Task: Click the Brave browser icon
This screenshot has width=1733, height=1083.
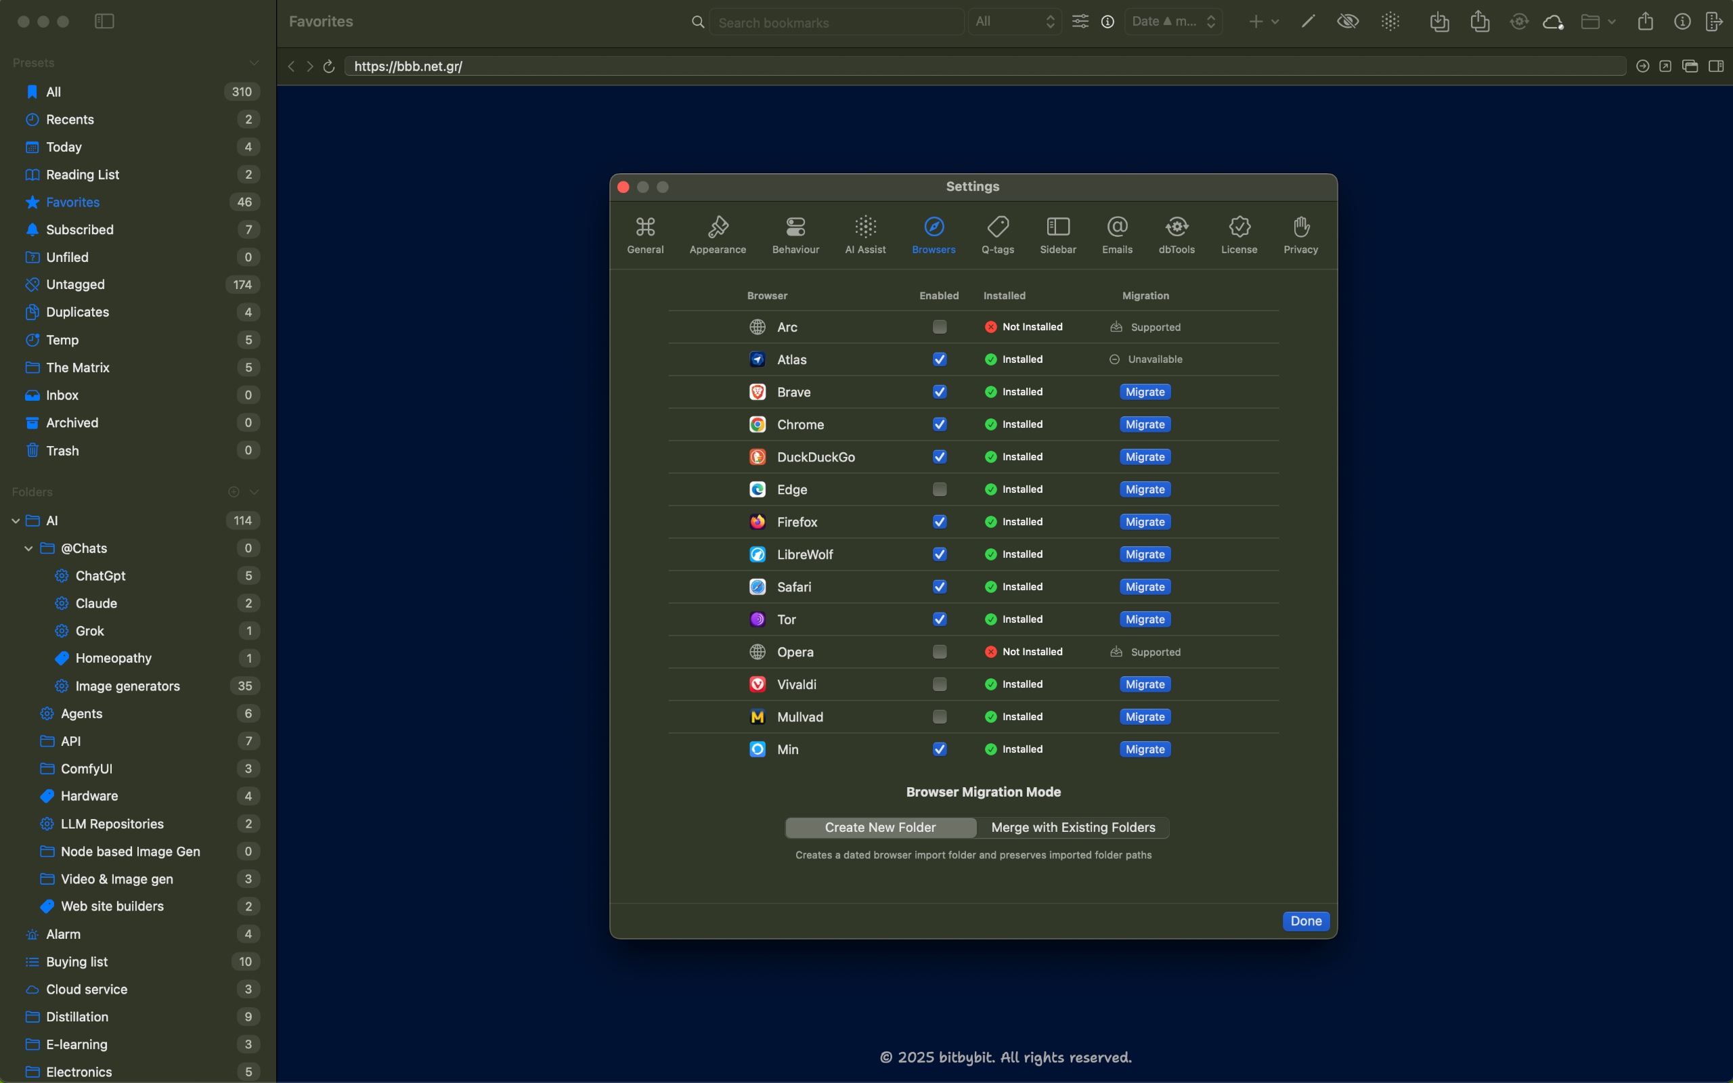Action: click(757, 392)
